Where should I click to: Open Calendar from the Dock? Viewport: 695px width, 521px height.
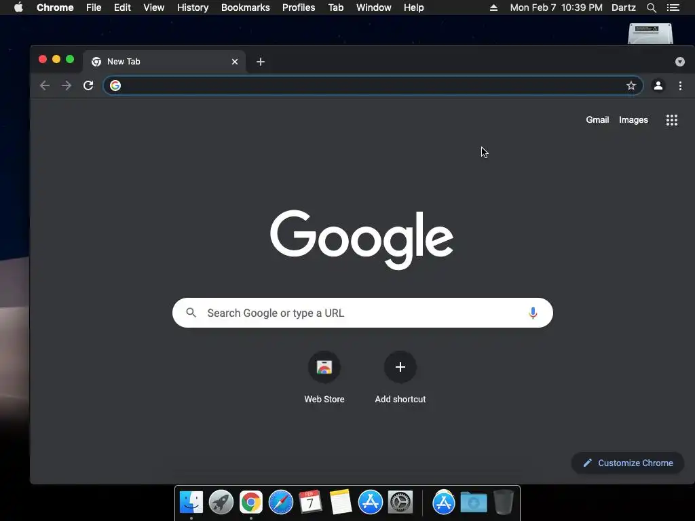coord(310,503)
